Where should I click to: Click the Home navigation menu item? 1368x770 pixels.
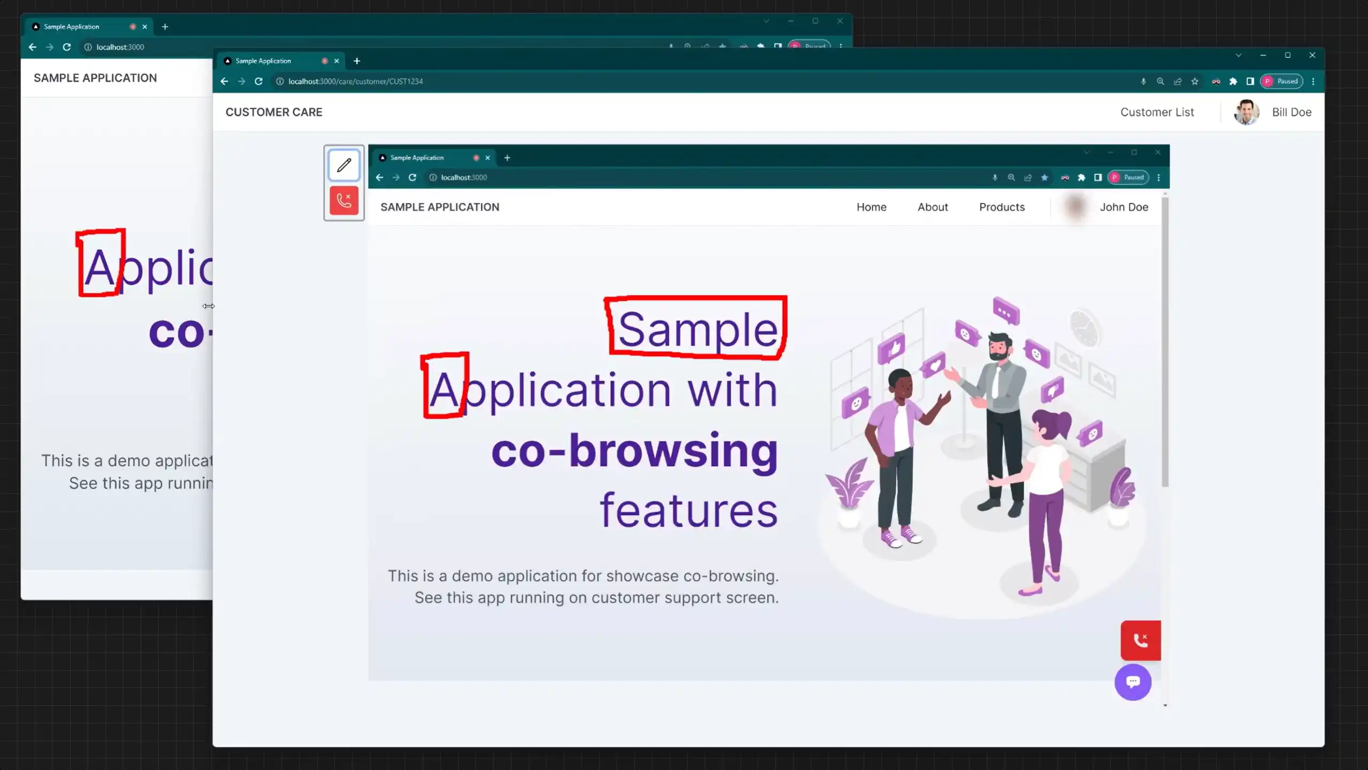point(871,207)
